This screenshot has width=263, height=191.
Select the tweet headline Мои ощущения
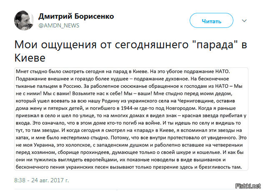coord(55,45)
